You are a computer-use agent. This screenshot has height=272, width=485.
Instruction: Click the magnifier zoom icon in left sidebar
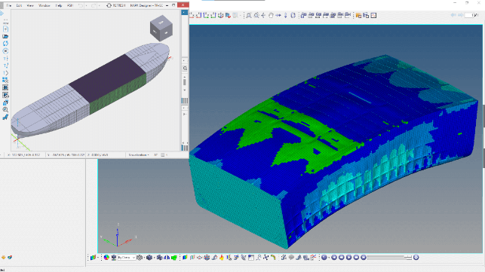pos(5,110)
